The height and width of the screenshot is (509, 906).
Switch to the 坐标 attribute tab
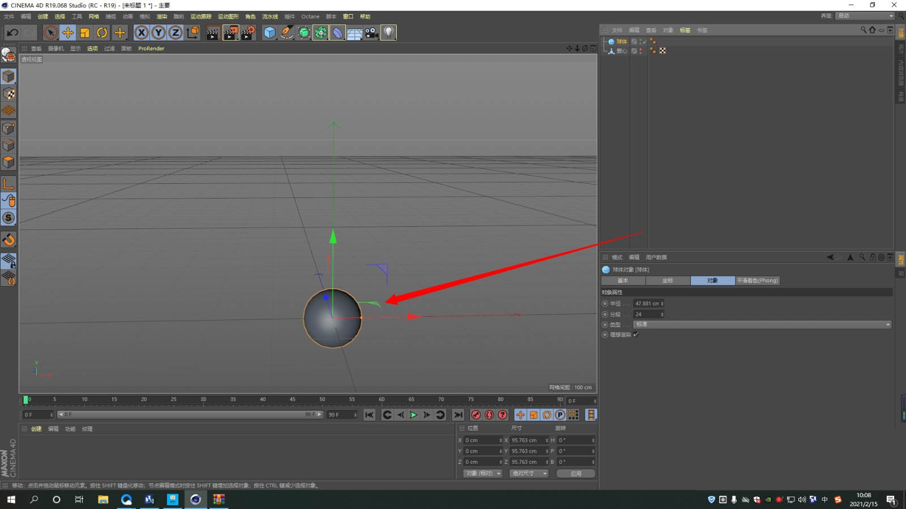(x=668, y=281)
